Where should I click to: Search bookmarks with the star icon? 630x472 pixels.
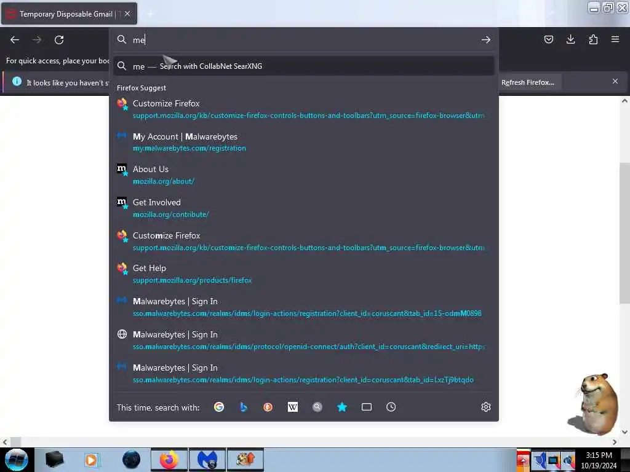[x=342, y=407]
